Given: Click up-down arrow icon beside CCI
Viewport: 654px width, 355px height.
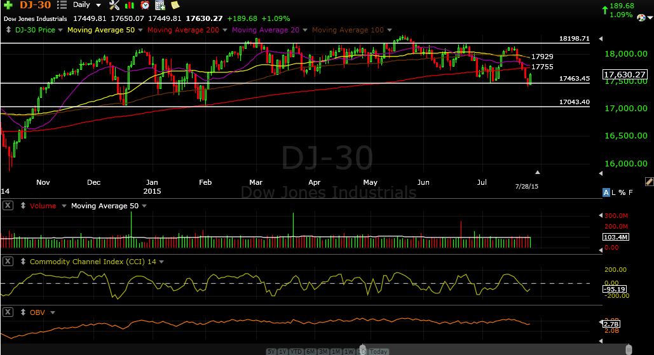Looking at the screenshot, I should (x=23, y=261).
